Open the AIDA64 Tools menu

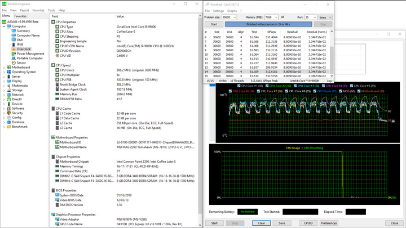tap(51, 10)
